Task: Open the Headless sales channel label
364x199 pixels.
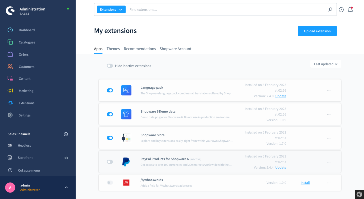Action: [x=24, y=146]
